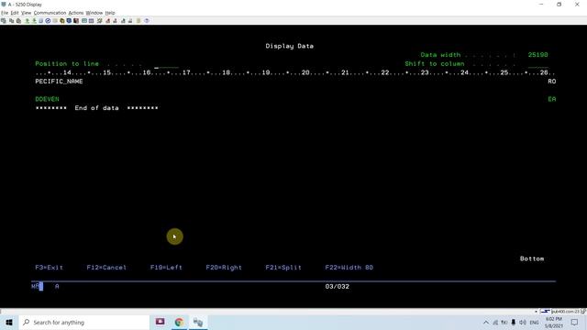The width and height of the screenshot is (587, 330).
Task: Click the Paste toolbar icon
Action: pyautogui.click(x=18, y=20)
